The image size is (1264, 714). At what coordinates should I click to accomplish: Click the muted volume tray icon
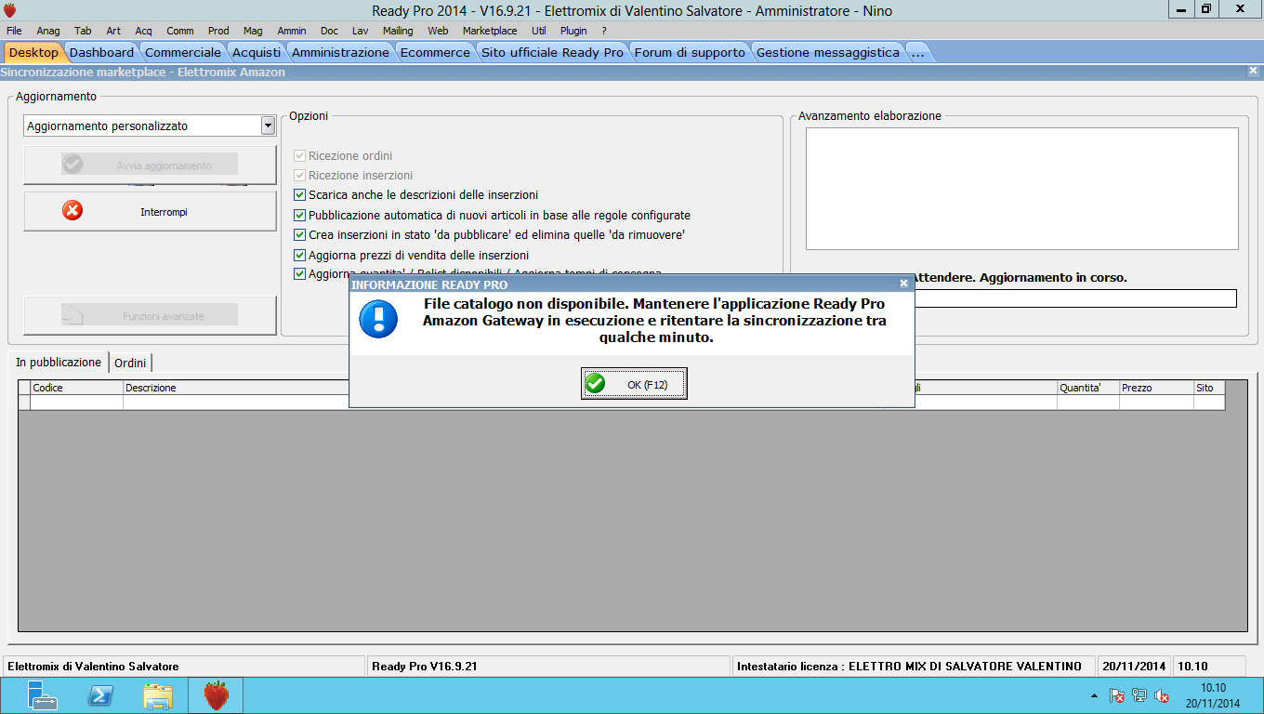tap(1162, 695)
